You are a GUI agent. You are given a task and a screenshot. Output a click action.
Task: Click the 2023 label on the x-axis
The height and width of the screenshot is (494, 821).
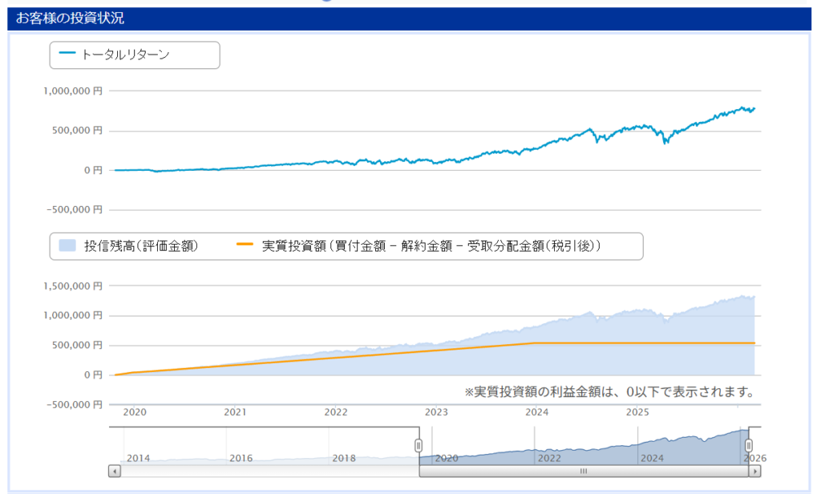tap(436, 413)
